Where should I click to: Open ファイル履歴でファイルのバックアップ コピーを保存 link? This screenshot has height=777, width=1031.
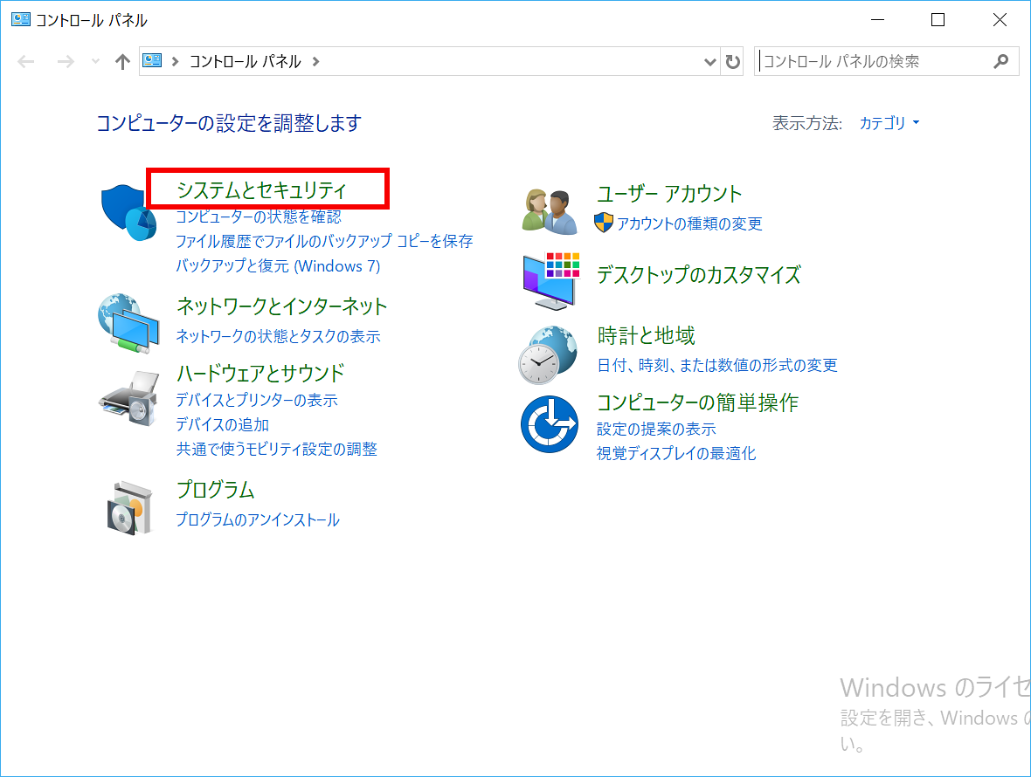click(324, 241)
